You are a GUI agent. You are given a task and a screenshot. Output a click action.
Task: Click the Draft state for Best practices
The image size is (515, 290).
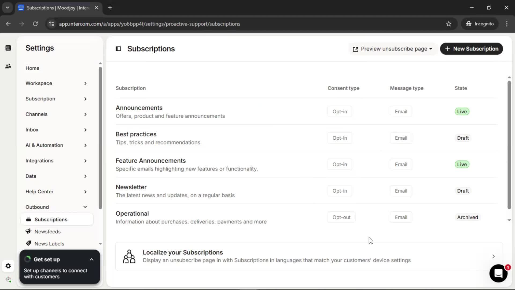point(463,138)
